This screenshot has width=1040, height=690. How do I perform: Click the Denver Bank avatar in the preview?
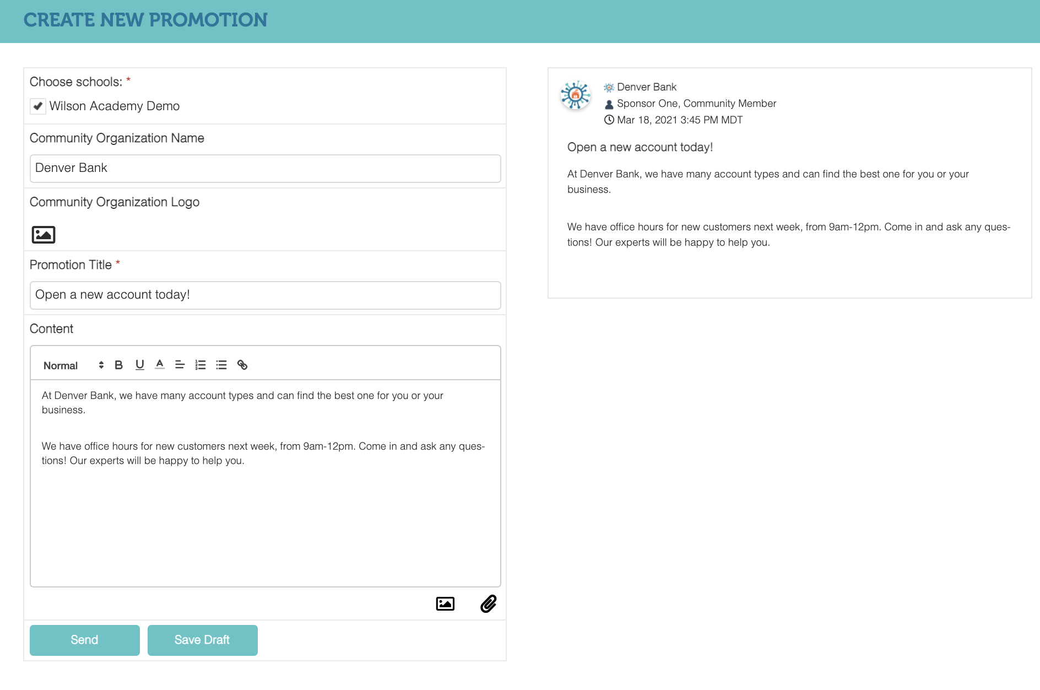point(576,95)
